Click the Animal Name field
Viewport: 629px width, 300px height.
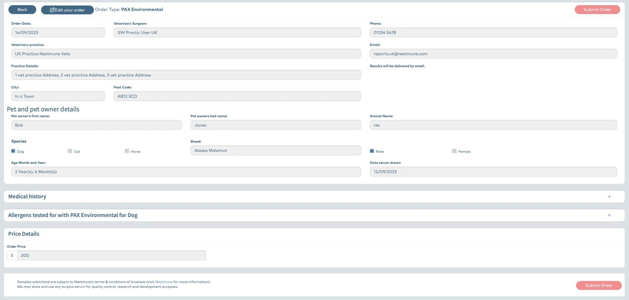tap(494, 125)
